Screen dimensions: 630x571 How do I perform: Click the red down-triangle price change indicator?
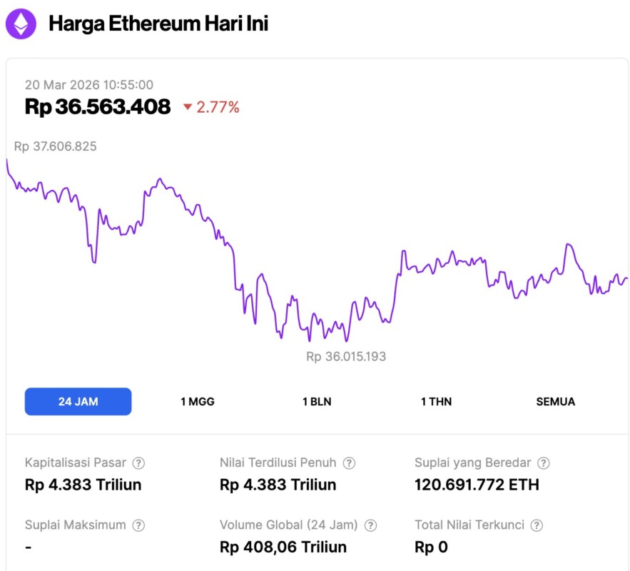188,107
